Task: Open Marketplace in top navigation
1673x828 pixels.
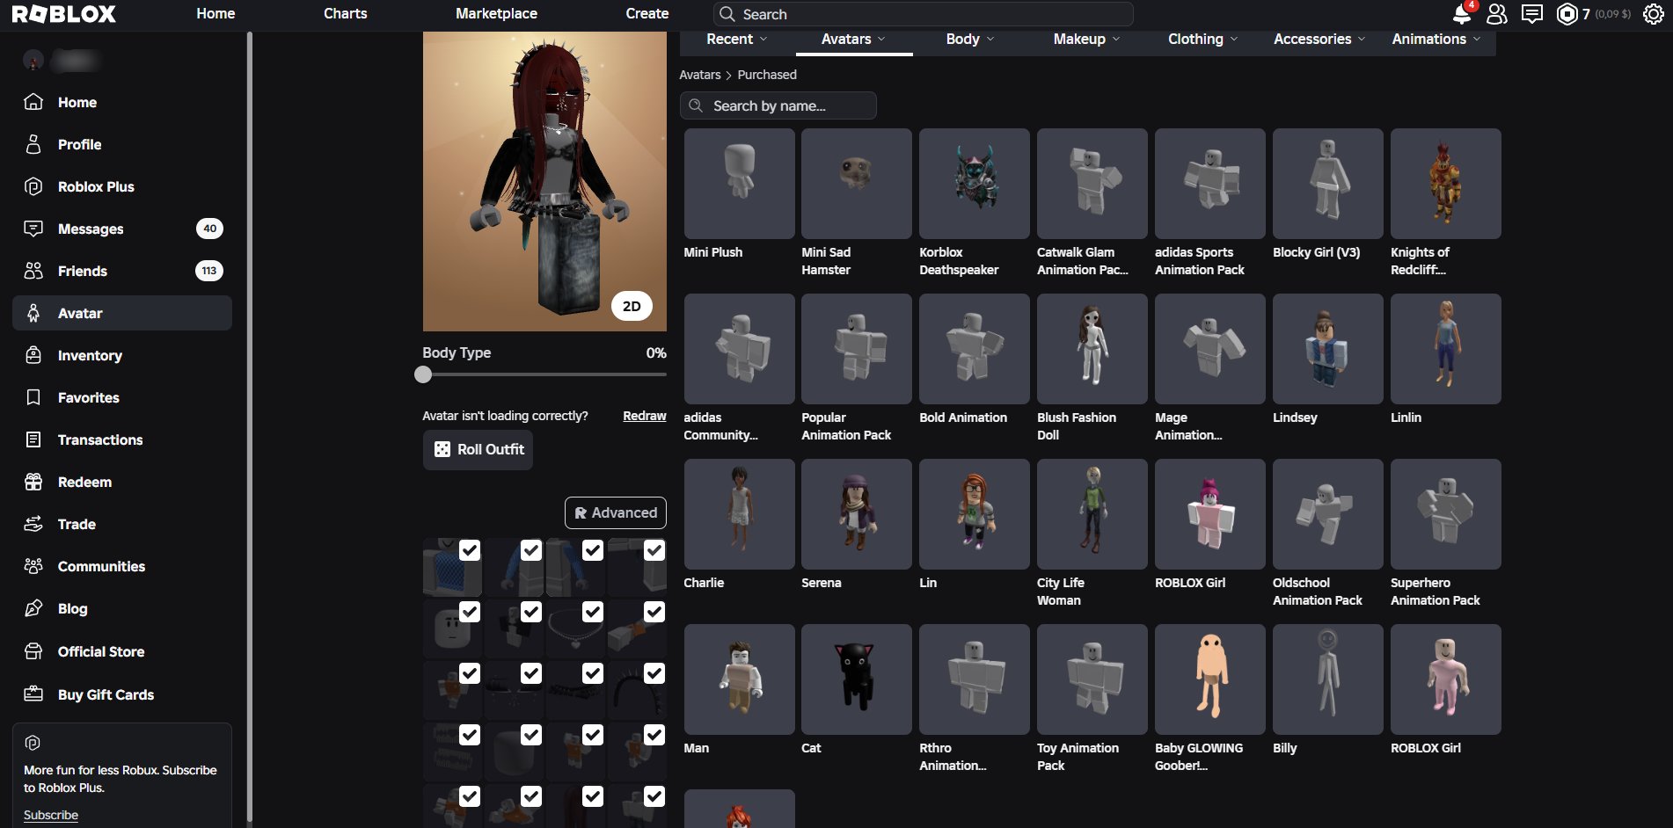Action: click(496, 14)
